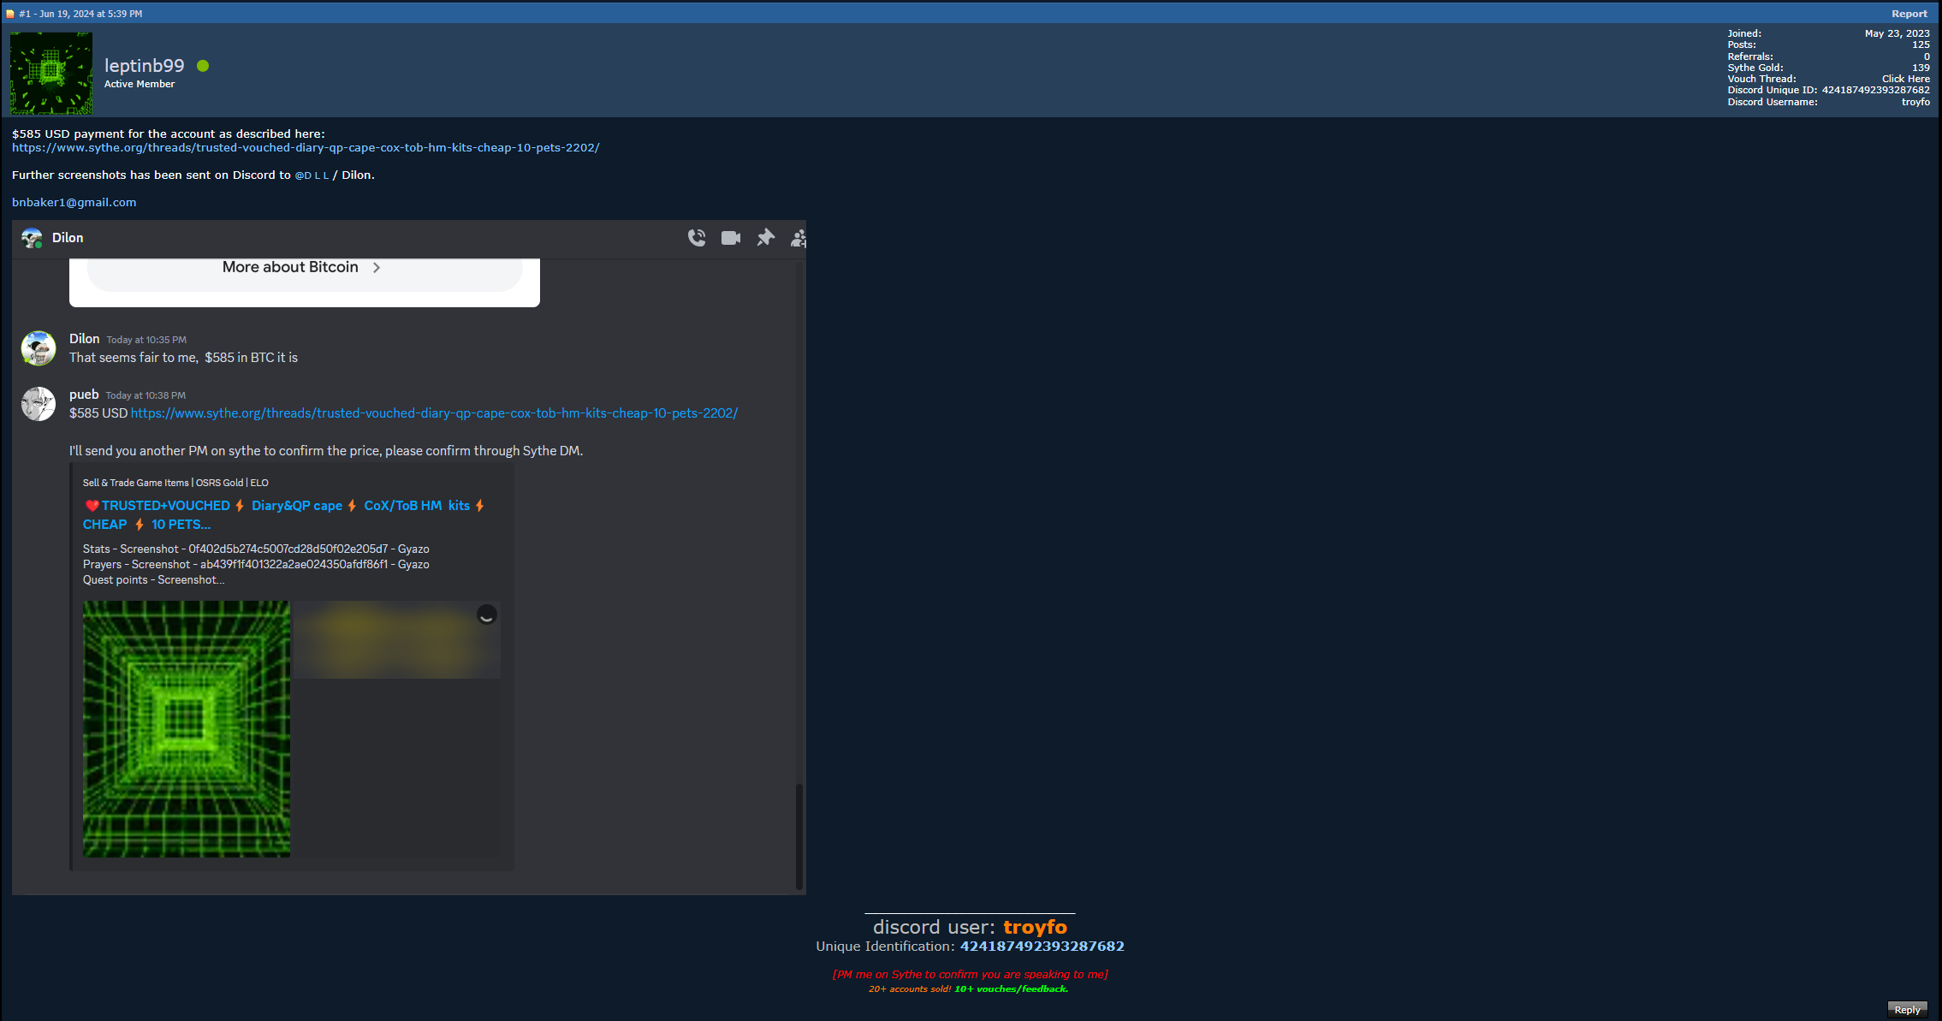This screenshot has width=1942, height=1021.
Task: Click the video call camera icon
Action: coord(731,238)
